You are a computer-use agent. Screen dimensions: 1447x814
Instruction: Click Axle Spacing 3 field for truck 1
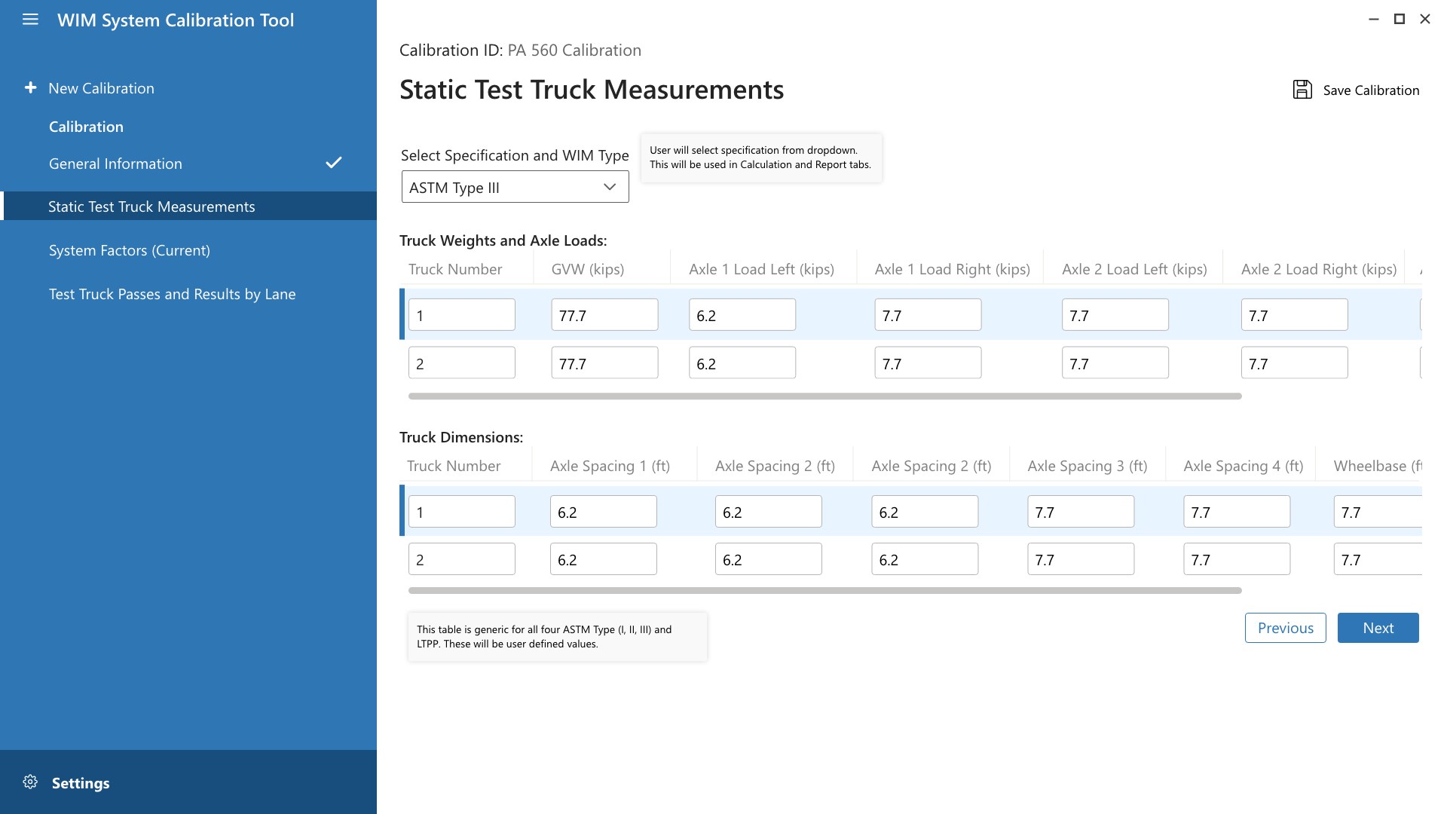(1080, 513)
